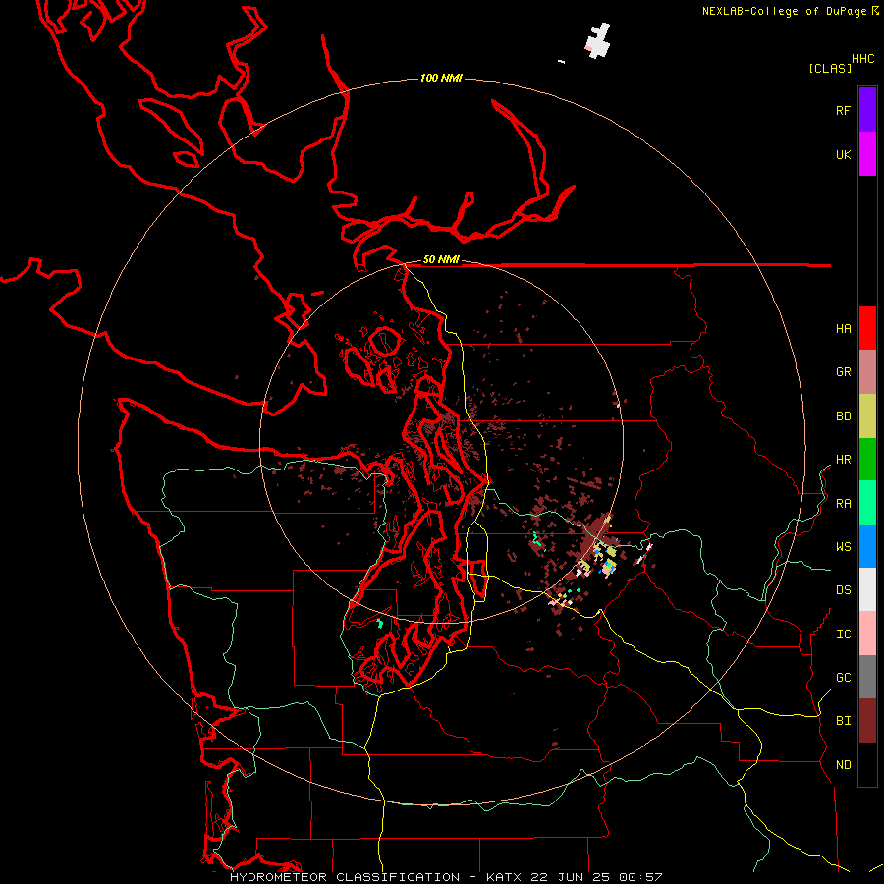Click the IC legend label

[x=843, y=635]
